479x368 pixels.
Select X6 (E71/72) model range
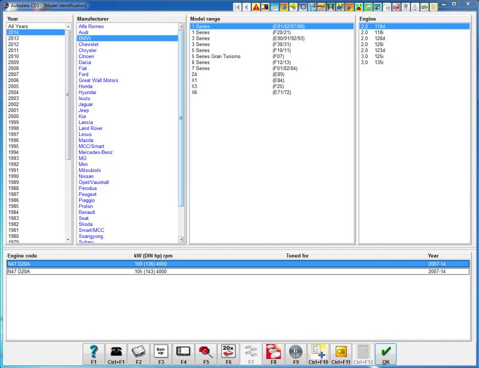(x=272, y=92)
